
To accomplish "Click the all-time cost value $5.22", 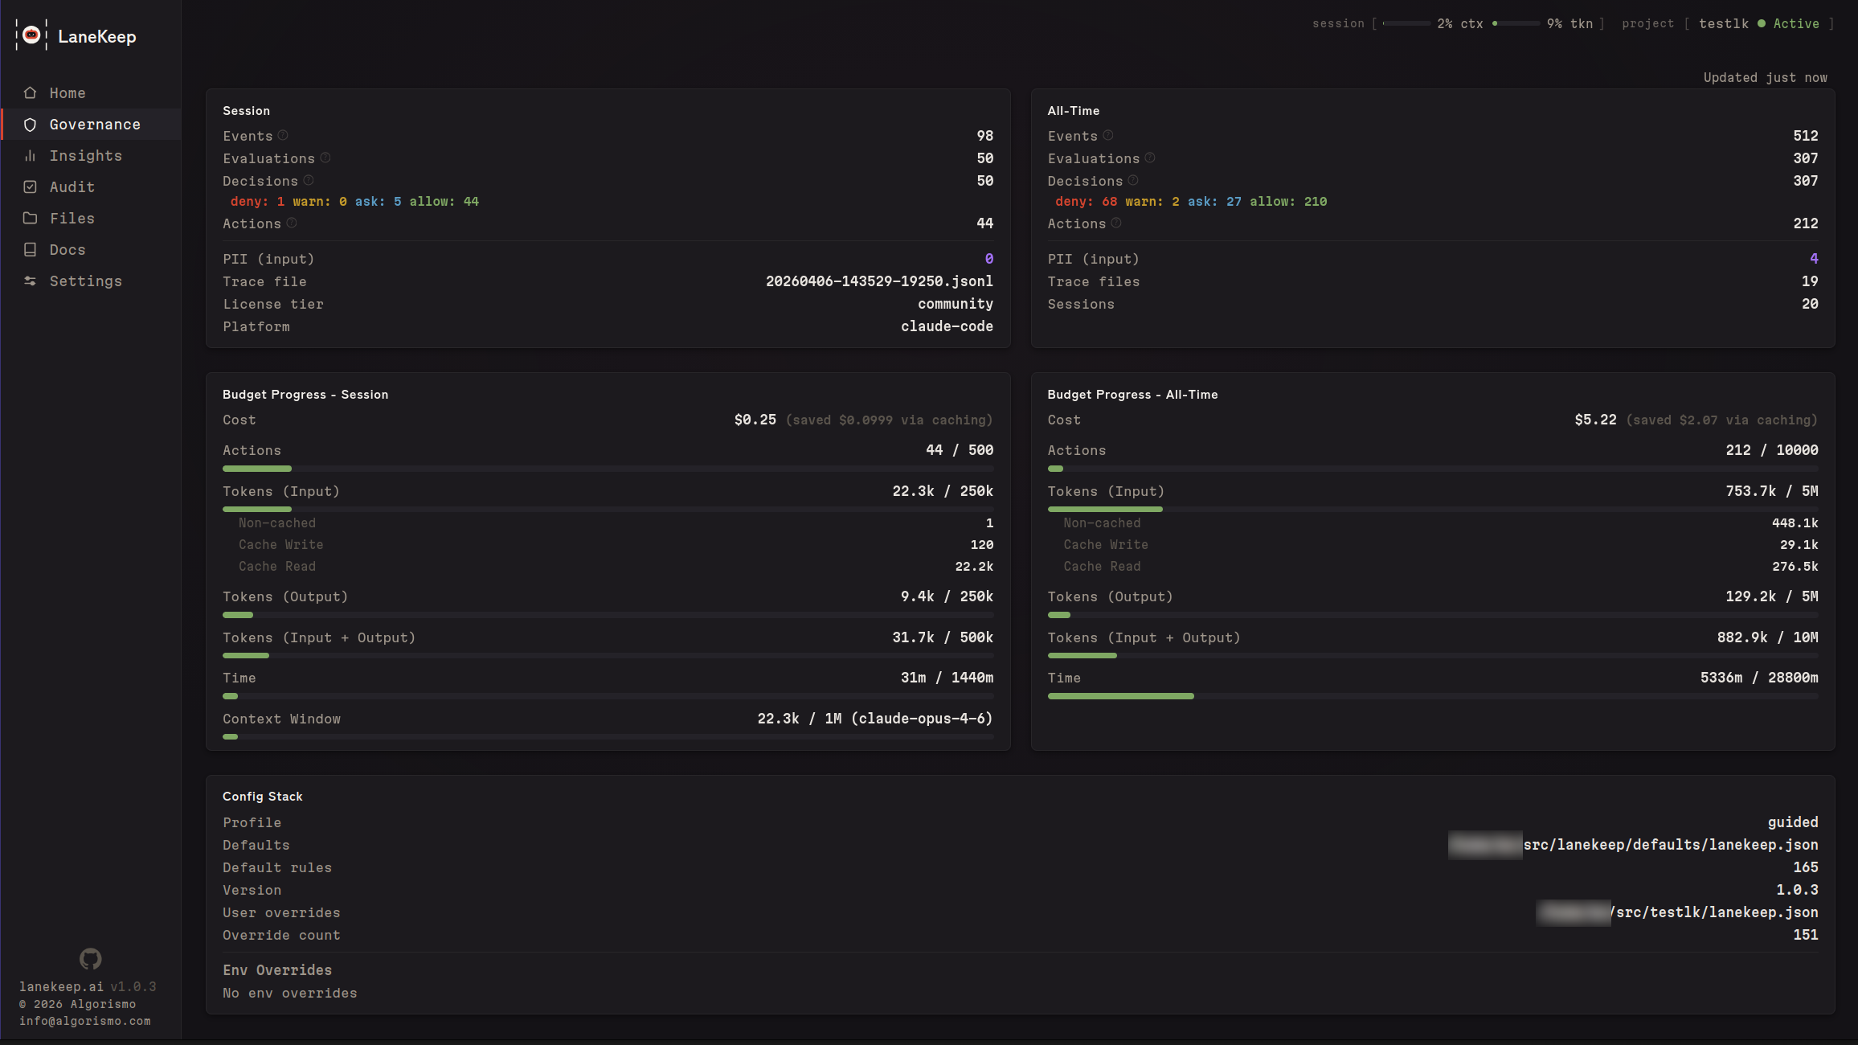I will point(1595,420).
